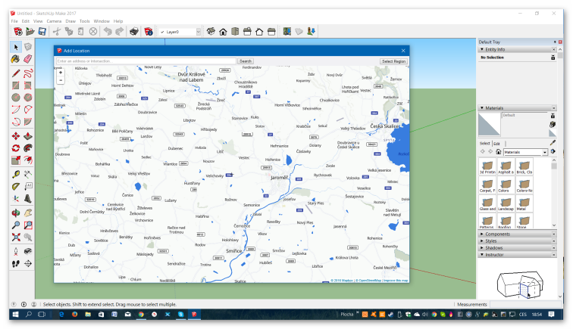Open Skype from taskbar
The width and height of the screenshot is (573, 329).
point(180,314)
